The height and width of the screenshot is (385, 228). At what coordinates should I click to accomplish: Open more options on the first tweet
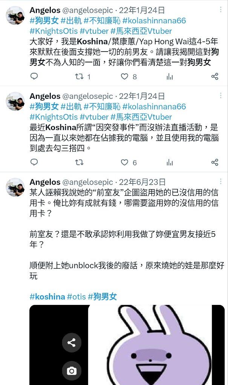221,9
